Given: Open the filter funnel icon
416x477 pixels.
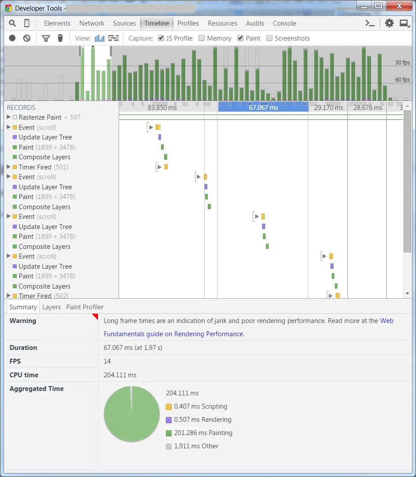Looking at the screenshot, I should pyautogui.click(x=45, y=38).
